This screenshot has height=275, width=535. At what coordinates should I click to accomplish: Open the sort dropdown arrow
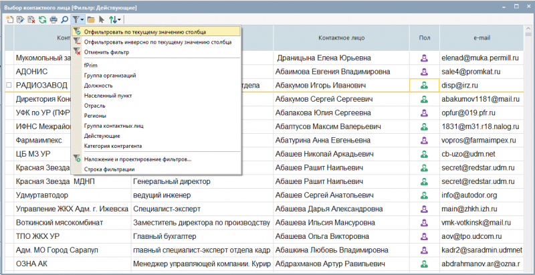119,20
